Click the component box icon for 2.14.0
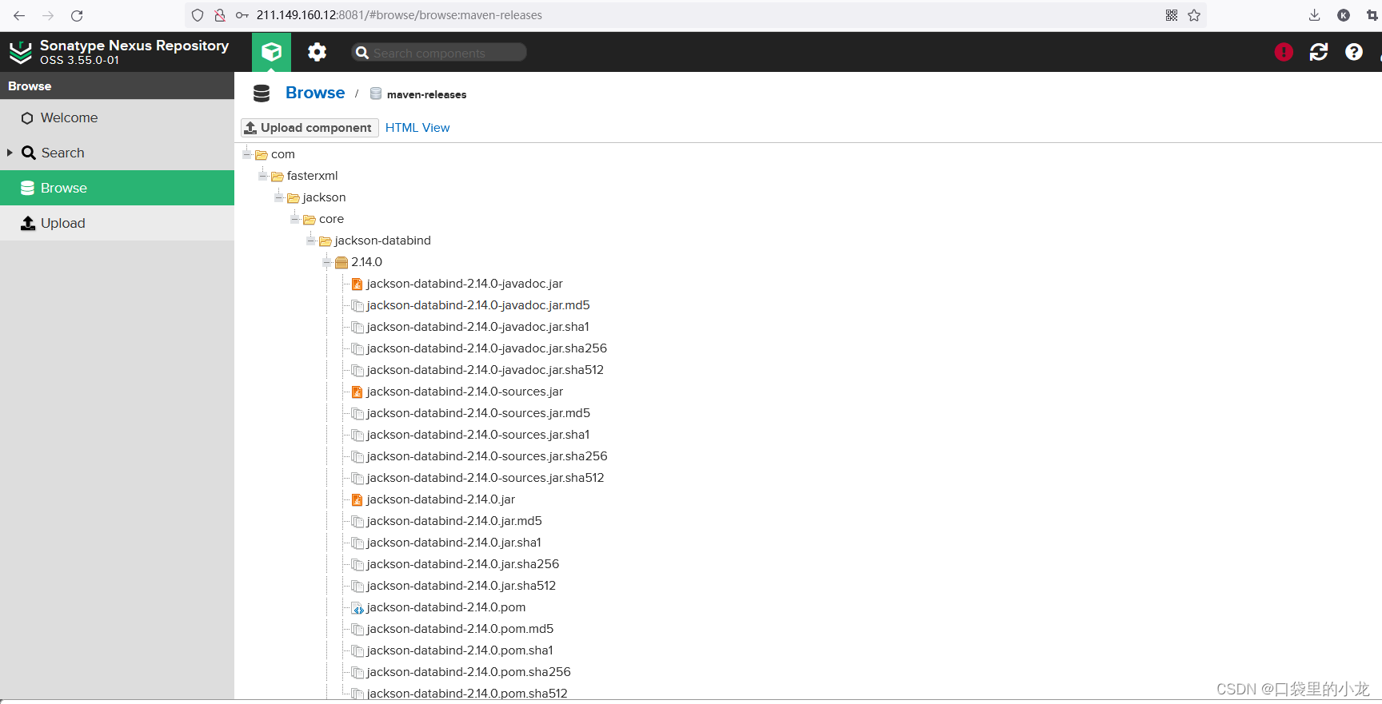 tap(342, 262)
